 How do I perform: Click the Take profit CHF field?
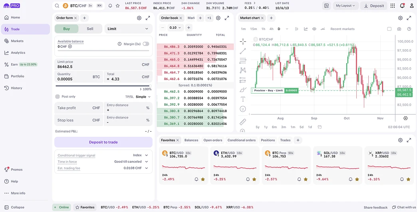79,108
